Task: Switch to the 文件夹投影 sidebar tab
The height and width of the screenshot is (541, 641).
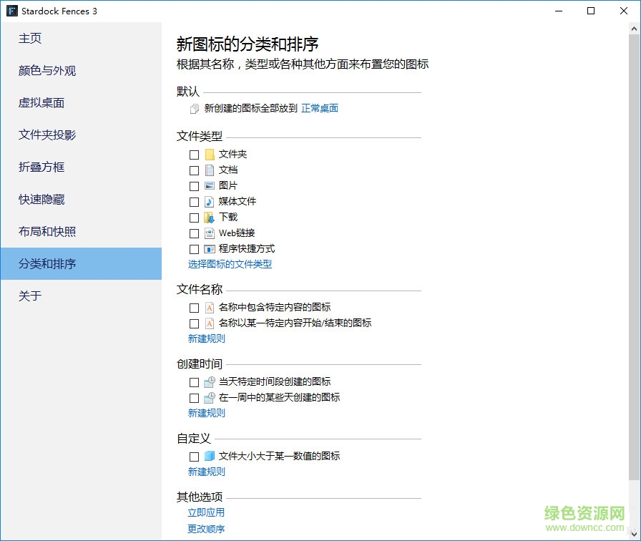Action: (x=47, y=135)
